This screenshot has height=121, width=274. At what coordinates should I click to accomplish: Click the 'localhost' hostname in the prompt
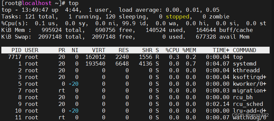point(37,3)
